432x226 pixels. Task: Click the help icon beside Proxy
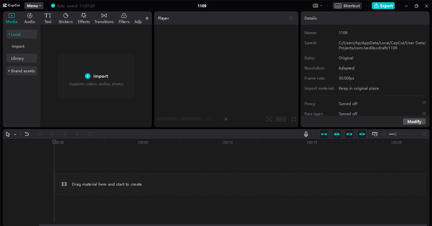click(x=424, y=102)
